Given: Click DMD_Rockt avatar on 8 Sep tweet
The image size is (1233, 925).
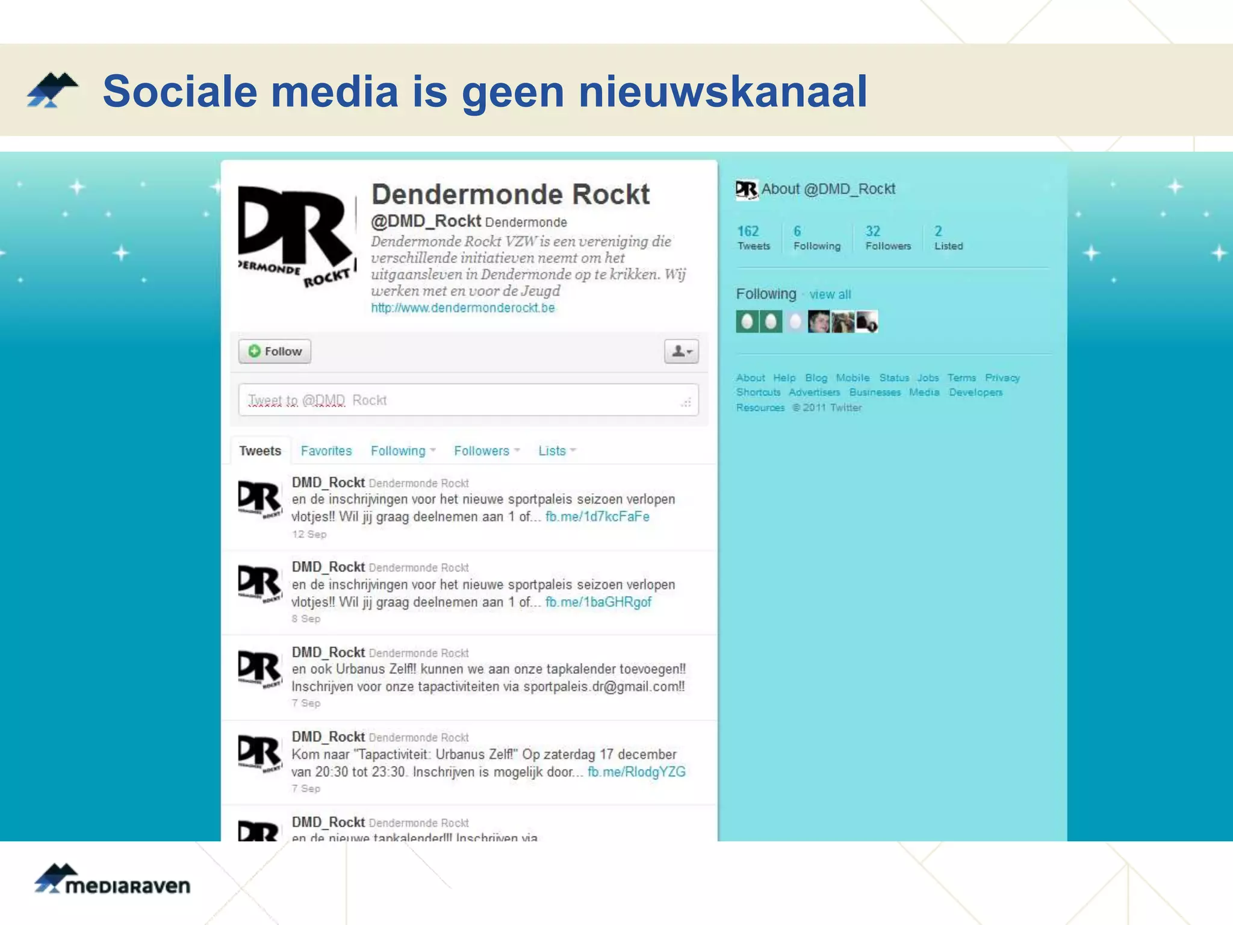Looking at the screenshot, I should (259, 584).
